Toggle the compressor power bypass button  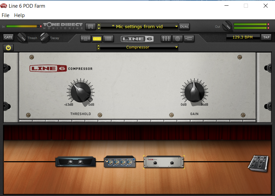(8, 48)
